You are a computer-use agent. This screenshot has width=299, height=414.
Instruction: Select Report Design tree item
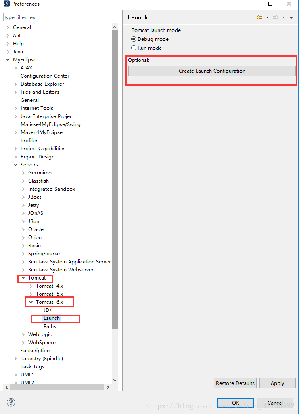click(38, 157)
